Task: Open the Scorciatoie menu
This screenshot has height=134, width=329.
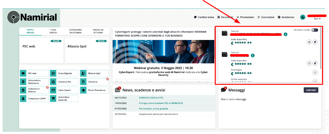Action: [x=266, y=17]
